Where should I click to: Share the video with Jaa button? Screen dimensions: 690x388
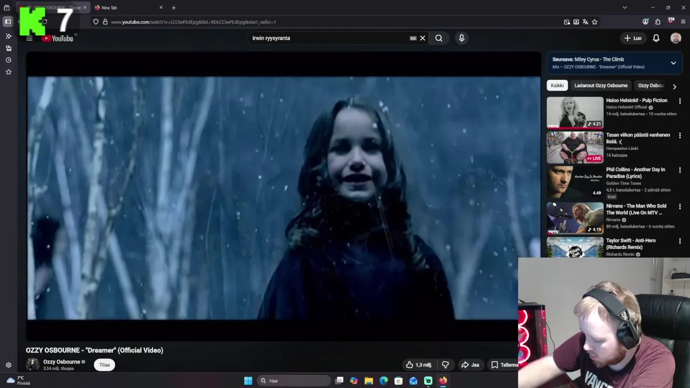[470, 365]
